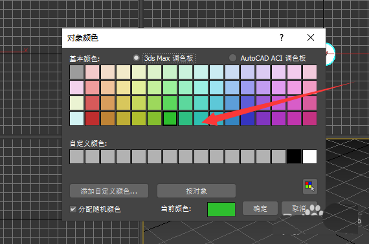Select the first gray custom color slot

[77, 156]
